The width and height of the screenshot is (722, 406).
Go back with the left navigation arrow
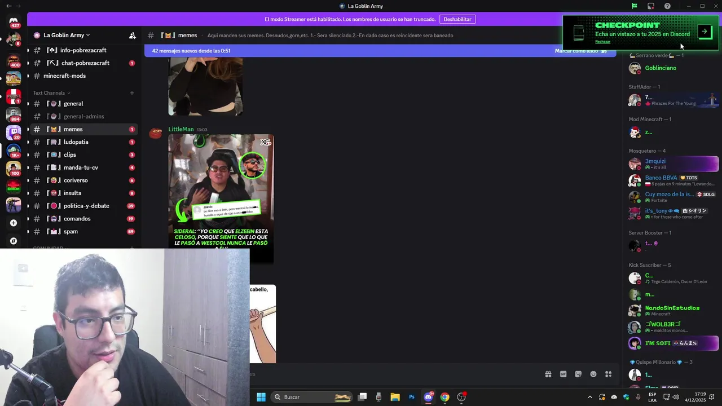pyautogui.click(x=8, y=6)
